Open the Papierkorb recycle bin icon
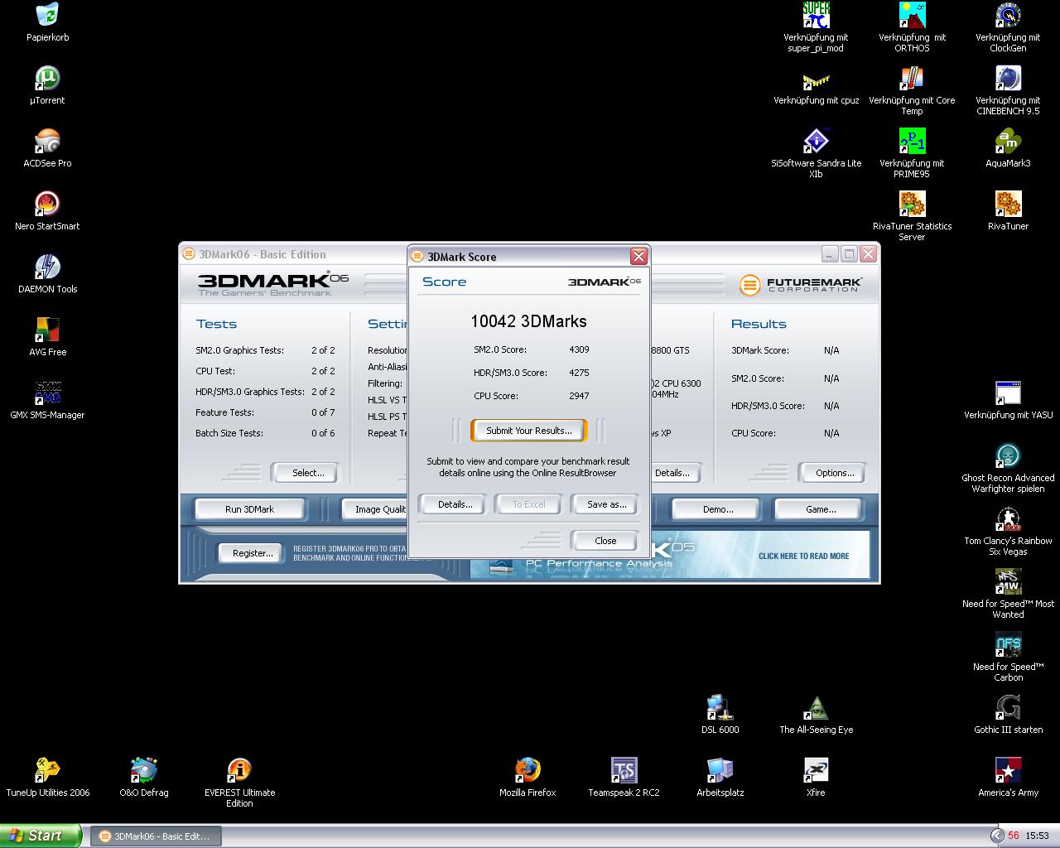This screenshot has width=1060, height=848. (x=47, y=15)
